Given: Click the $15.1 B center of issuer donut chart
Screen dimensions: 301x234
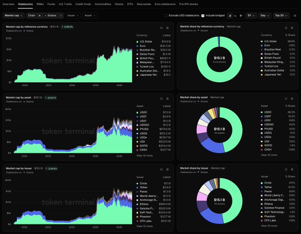Looking at the screenshot, I should click(x=220, y=200).
